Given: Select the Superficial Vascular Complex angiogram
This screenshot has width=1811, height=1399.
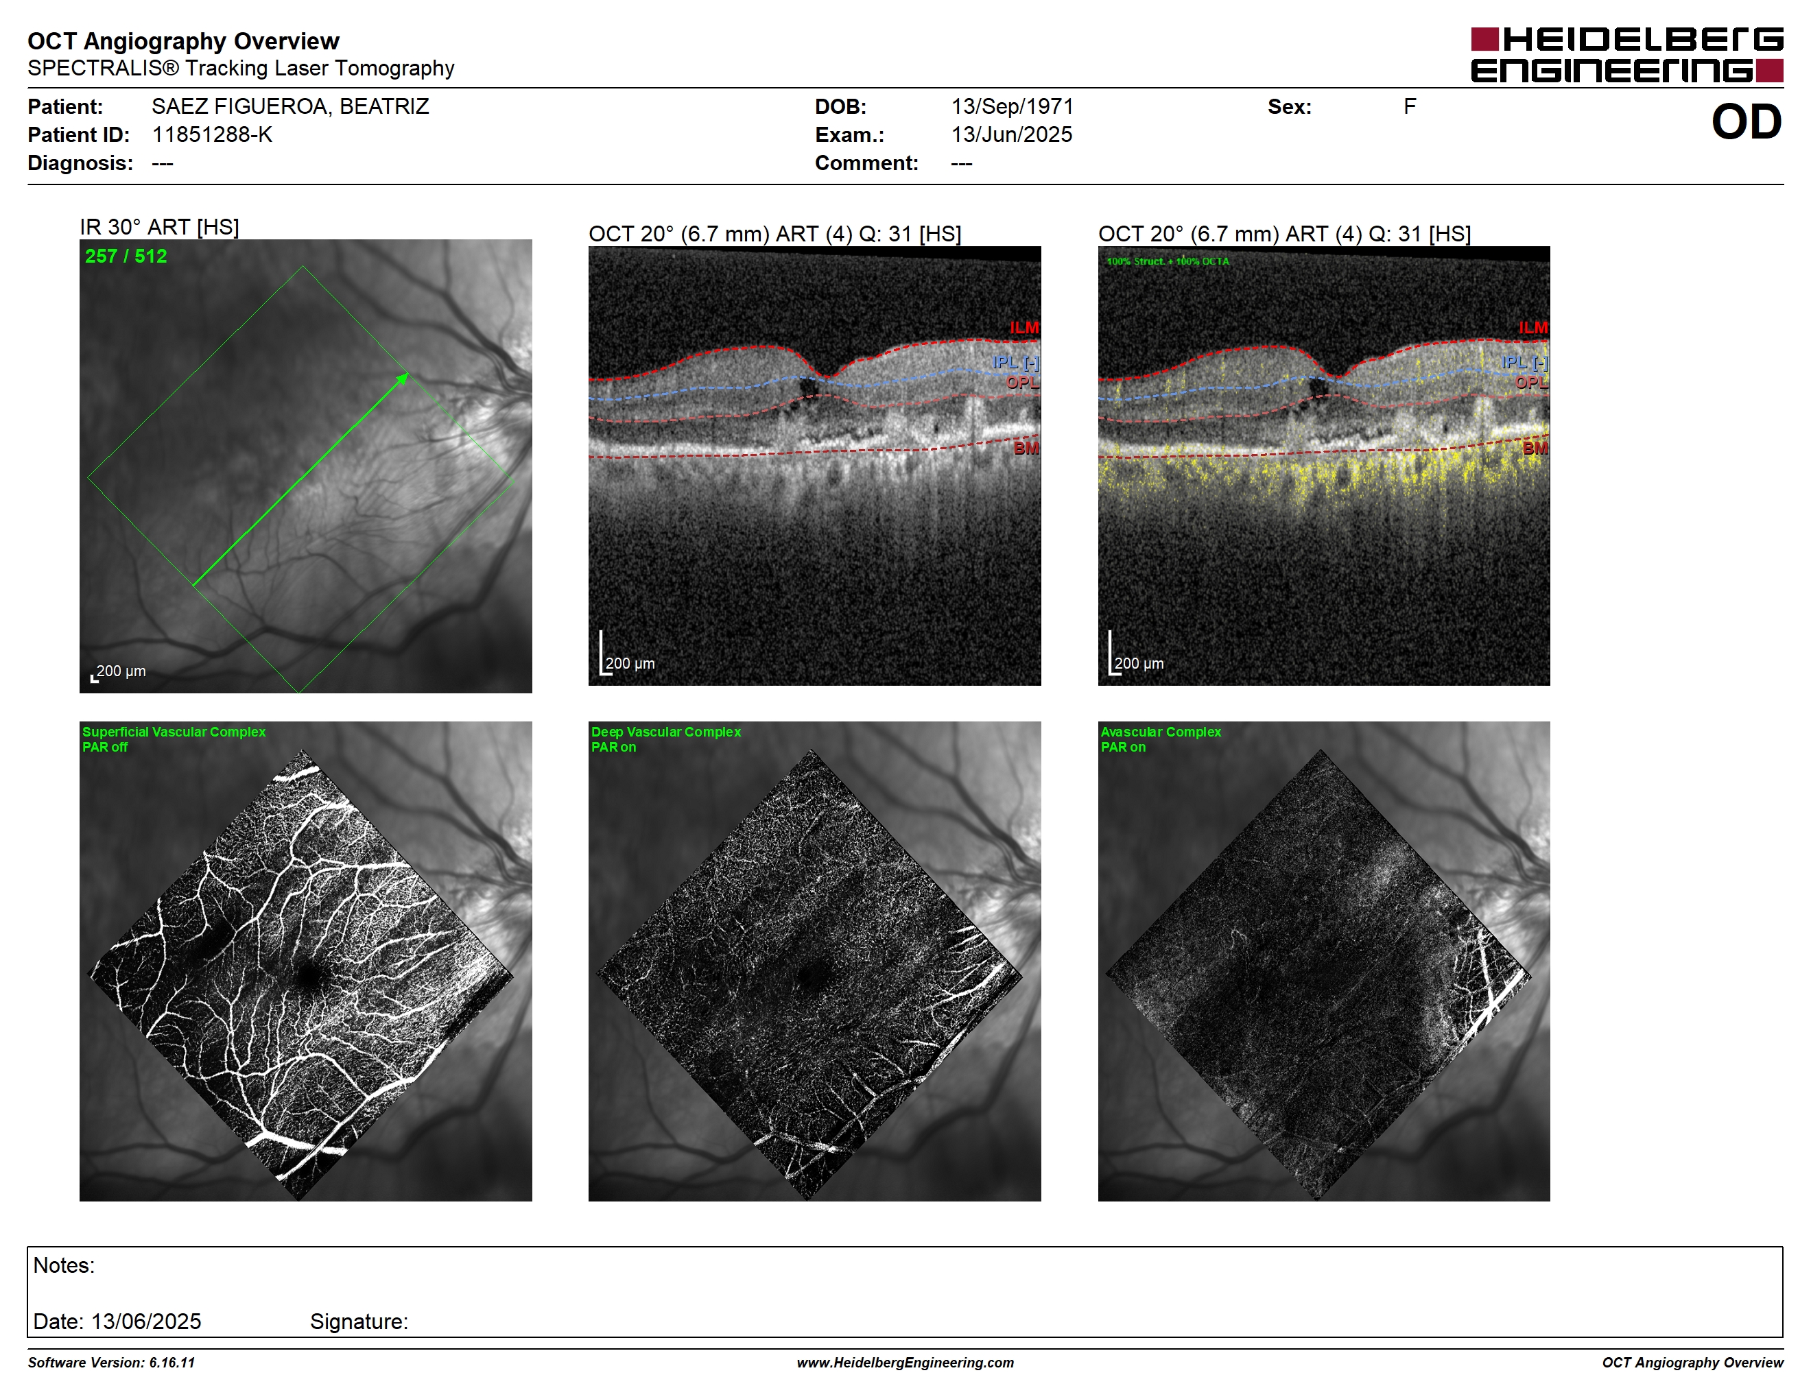Looking at the screenshot, I should tap(305, 961).
